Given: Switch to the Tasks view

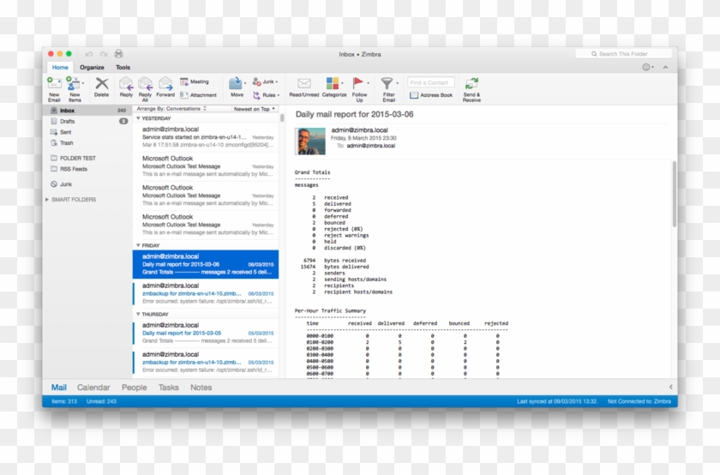Looking at the screenshot, I should pos(169,388).
